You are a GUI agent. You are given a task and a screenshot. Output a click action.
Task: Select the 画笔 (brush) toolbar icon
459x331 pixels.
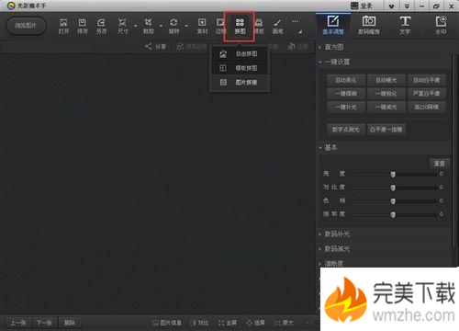tap(277, 26)
